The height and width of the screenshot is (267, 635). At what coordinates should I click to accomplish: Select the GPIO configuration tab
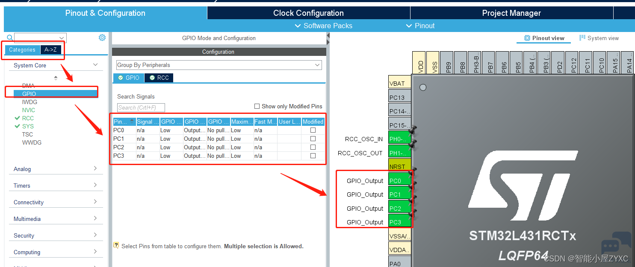(x=129, y=78)
